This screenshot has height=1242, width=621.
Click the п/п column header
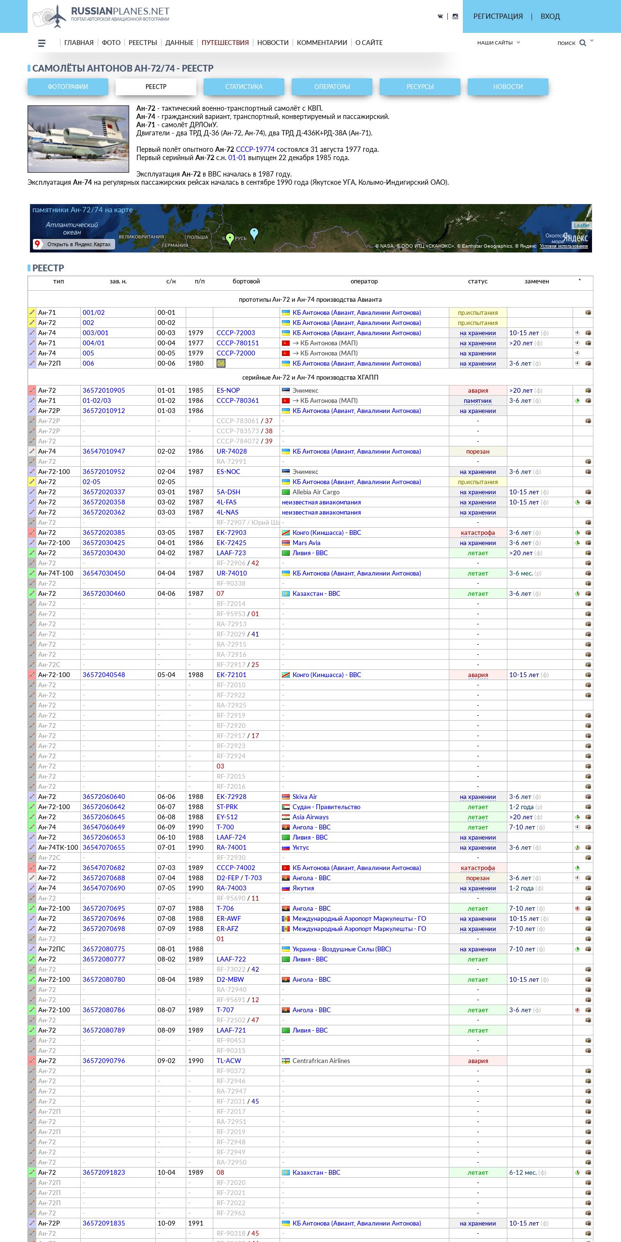(200, 281)
